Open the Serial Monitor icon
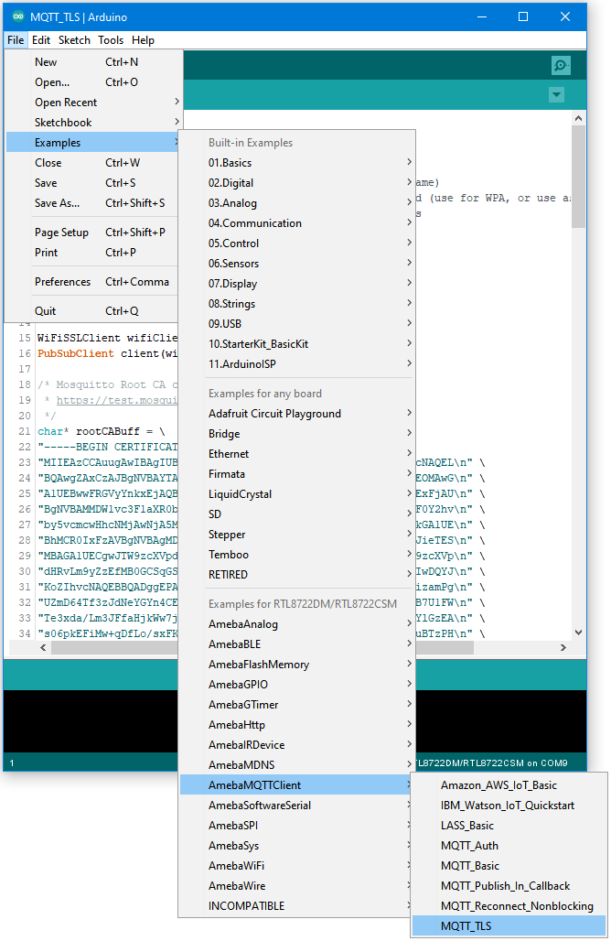 coord(561,65)
